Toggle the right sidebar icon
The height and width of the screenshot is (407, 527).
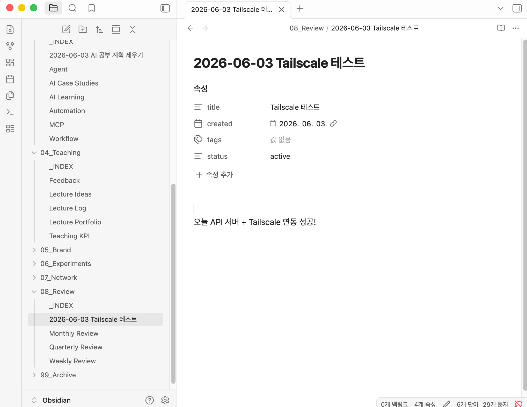click(x=517, y=8)
